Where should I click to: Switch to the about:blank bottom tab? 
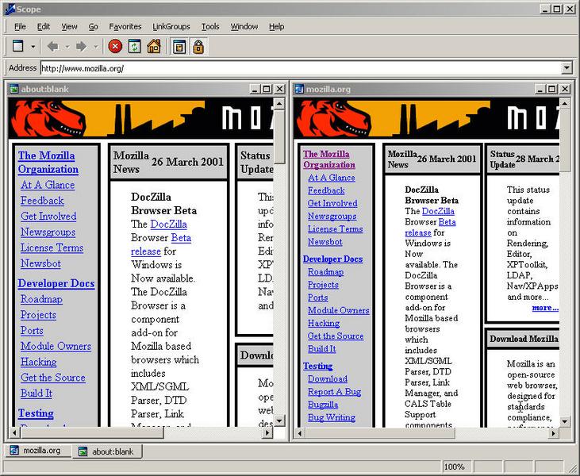coord(107,451)
